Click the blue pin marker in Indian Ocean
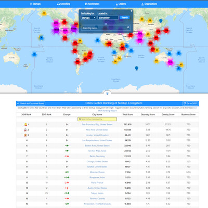Image resolution: width=208 pixels, height=208 pixels. point(137,68)
